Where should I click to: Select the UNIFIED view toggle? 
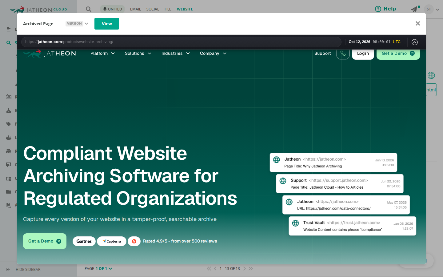tap(112, 9)
